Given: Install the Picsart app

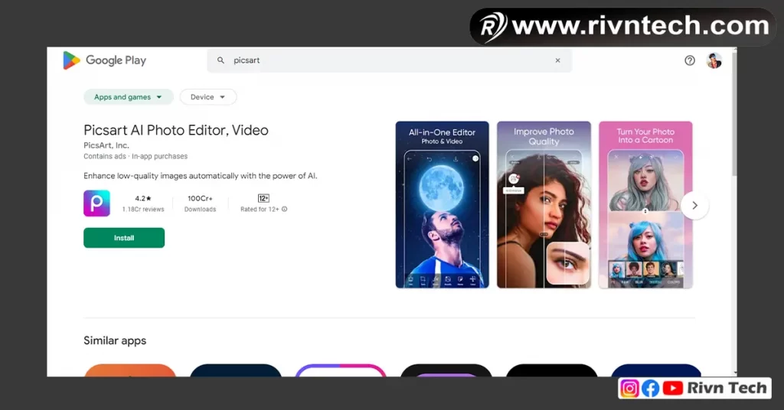Looking at the screenshot, I should pyautogui.click(x=124, y=238).
